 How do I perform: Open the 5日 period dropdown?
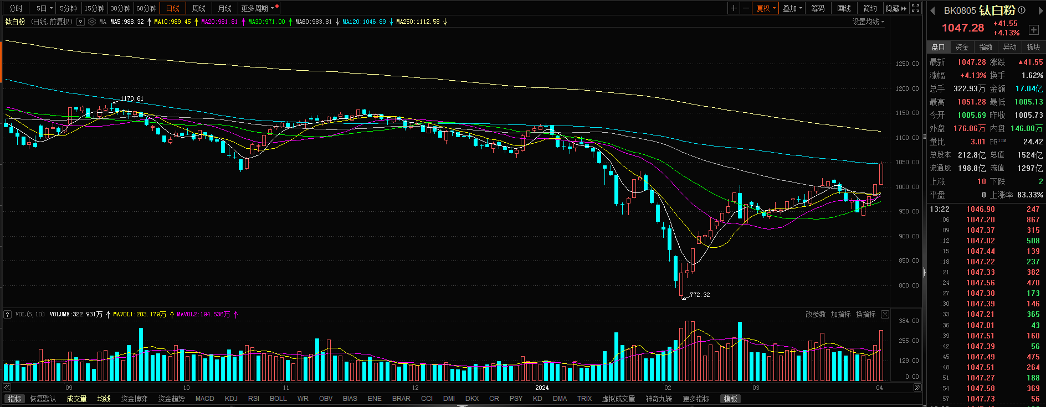44,8
